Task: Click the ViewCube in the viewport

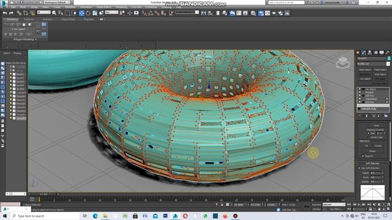Action: click(x=343, y=62)
